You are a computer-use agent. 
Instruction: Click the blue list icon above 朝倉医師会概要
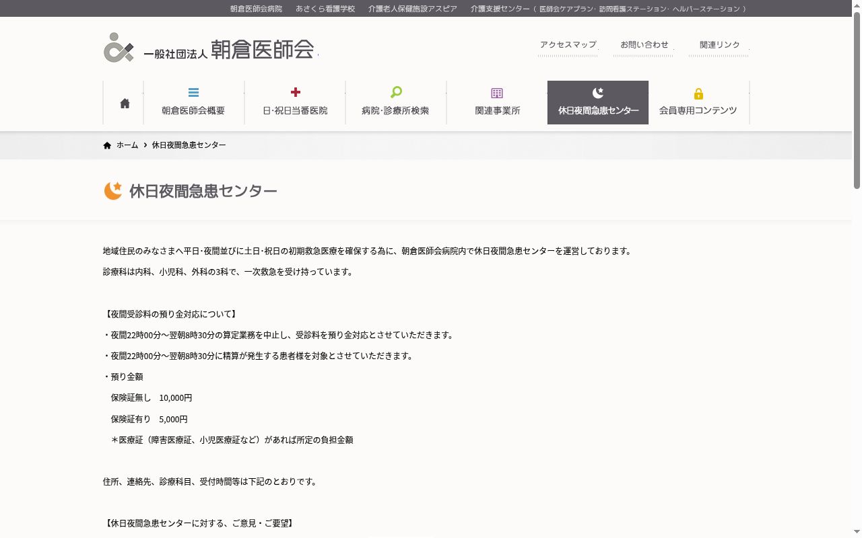(x=193, y=93)
